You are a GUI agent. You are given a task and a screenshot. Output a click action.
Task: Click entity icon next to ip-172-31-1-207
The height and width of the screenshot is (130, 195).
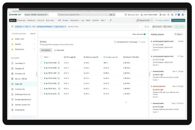[x=59, y=73]
